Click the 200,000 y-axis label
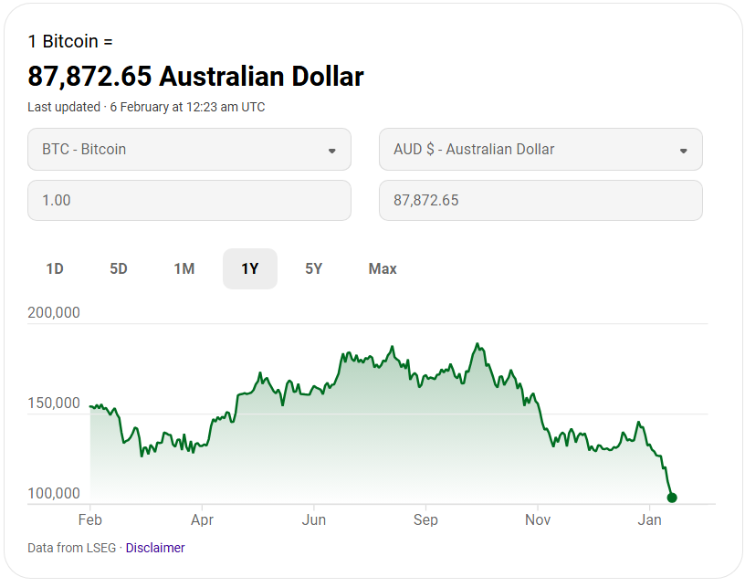This screenshot has width=745, height=587. (x=54, y=312)
